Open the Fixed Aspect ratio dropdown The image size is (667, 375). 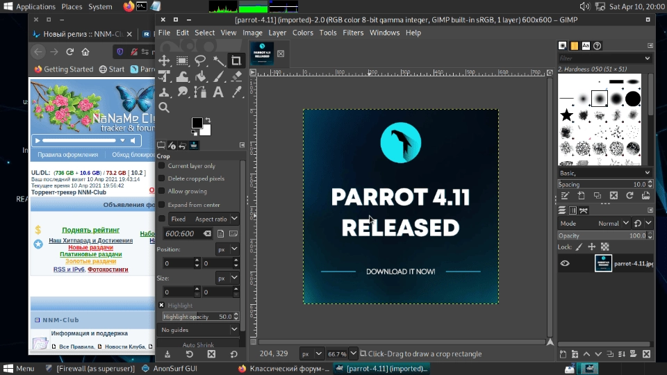point(204,219)
